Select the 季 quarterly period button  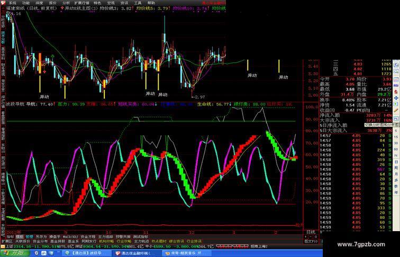coord(396,186)
